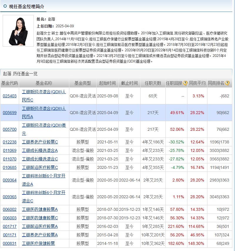Open fund manager 赵蓓's portrait photo

coord(18,31)
